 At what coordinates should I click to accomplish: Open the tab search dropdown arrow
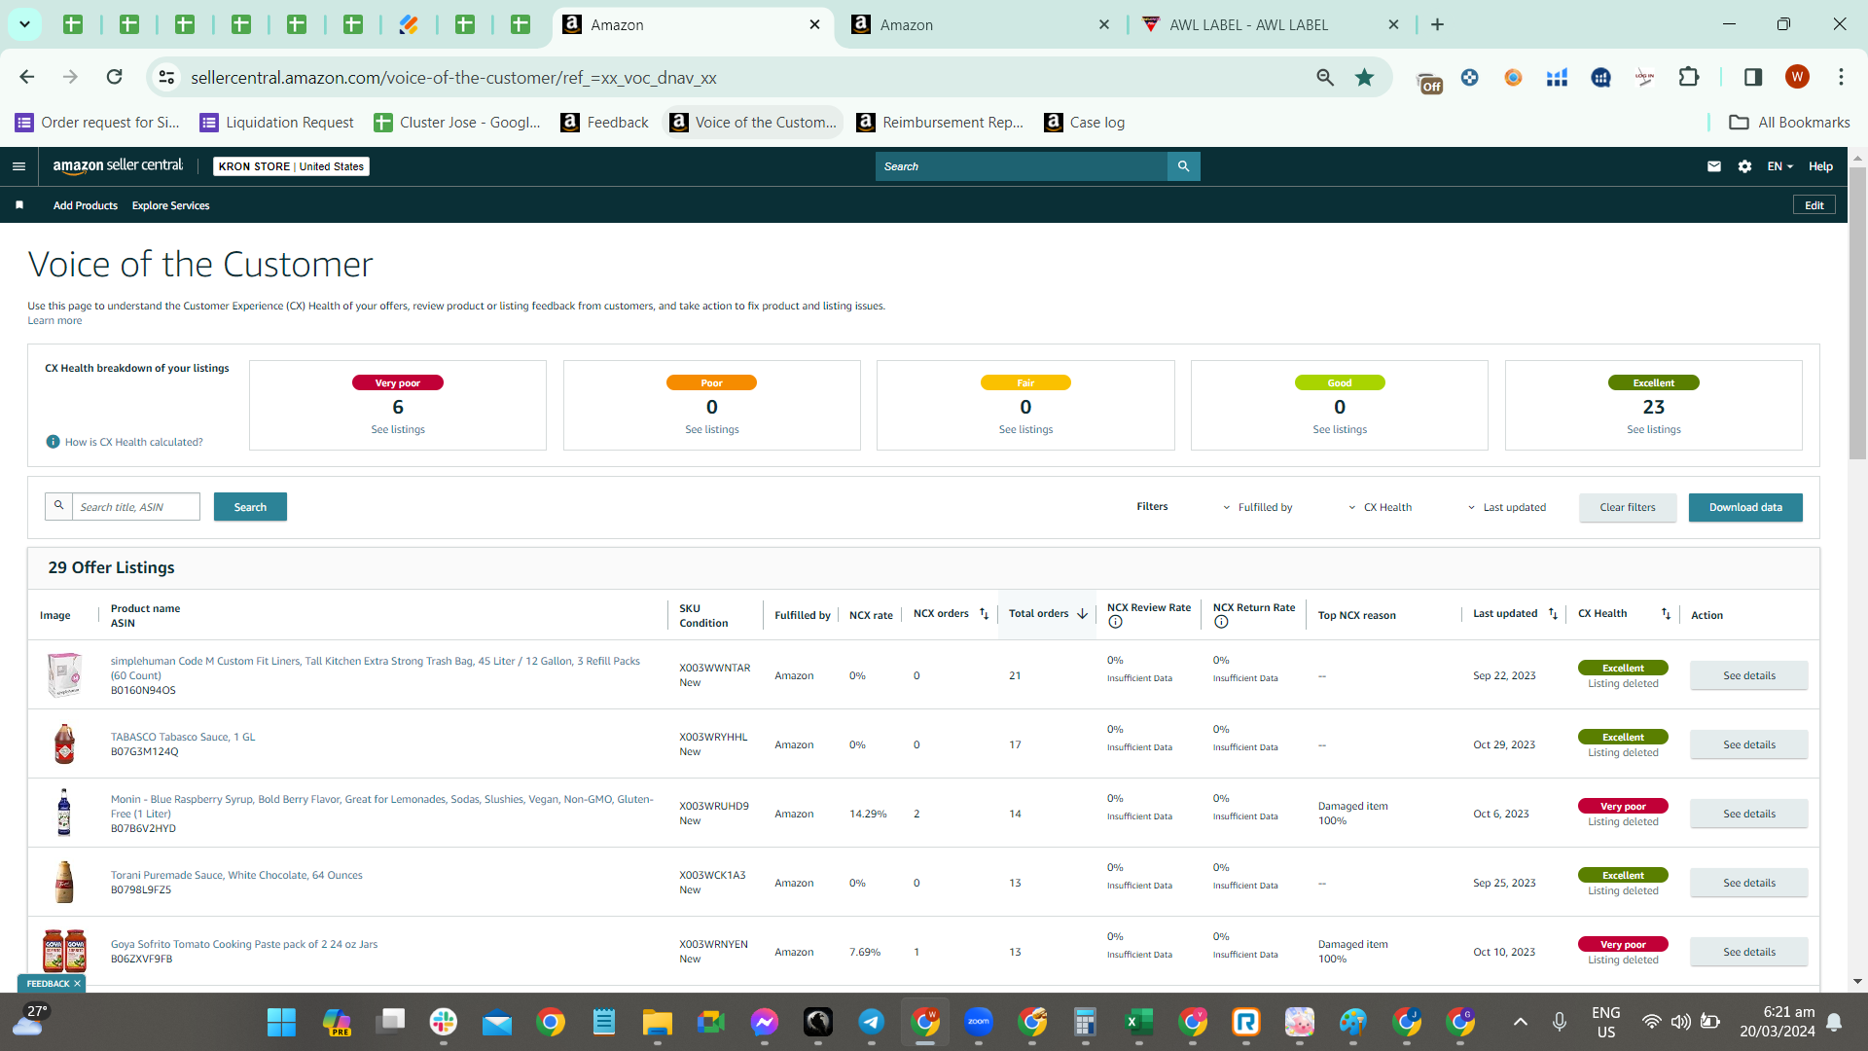pyautogui.click(x=24, y=24)
